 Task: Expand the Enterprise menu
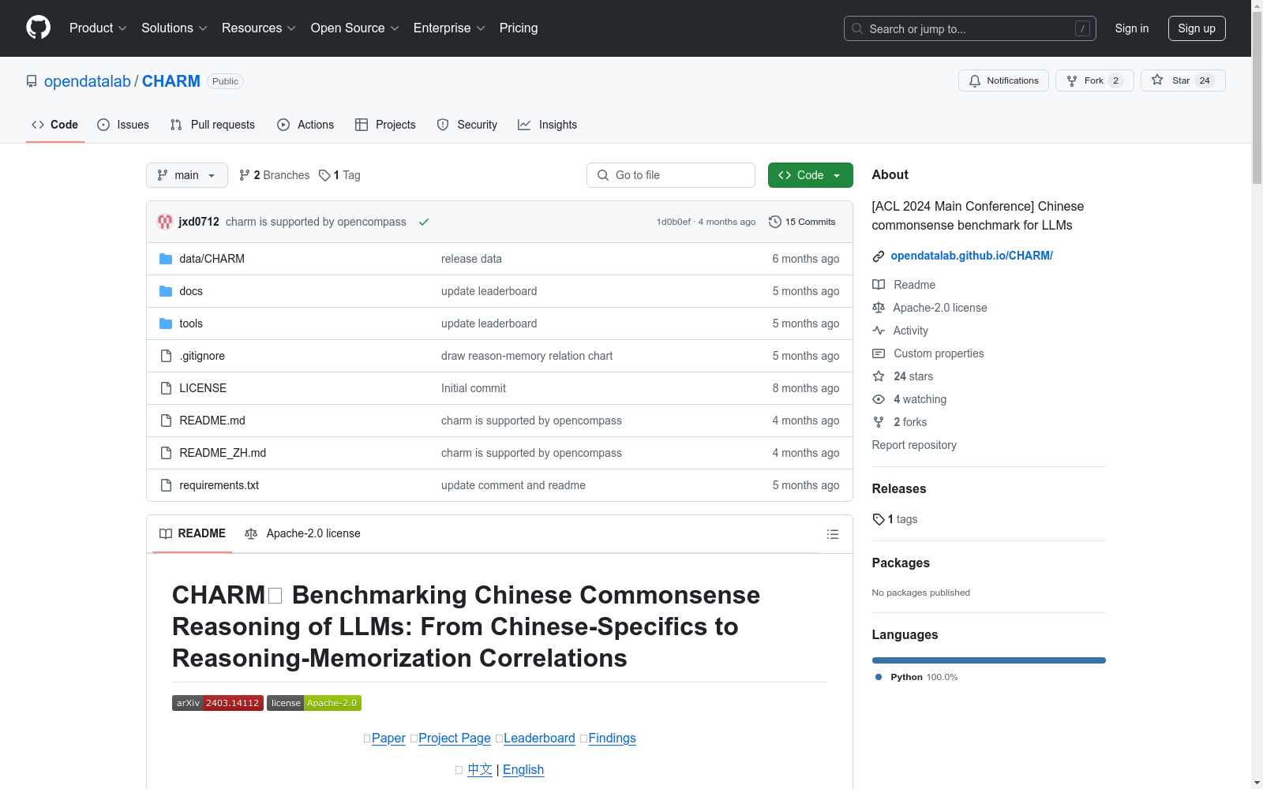[449, 28]
